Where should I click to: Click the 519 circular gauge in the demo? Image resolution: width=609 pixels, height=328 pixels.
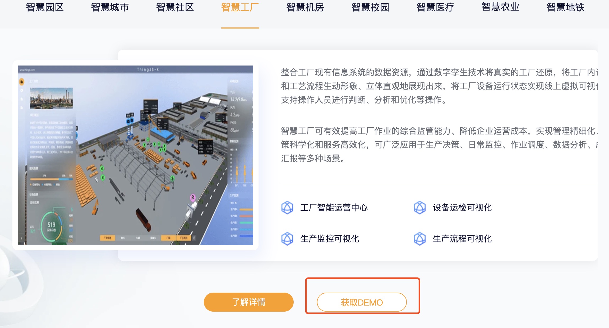pyautogui.click(x=52, y=227)
